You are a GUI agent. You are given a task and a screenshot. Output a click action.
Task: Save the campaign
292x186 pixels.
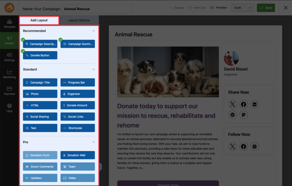(266, 8)
